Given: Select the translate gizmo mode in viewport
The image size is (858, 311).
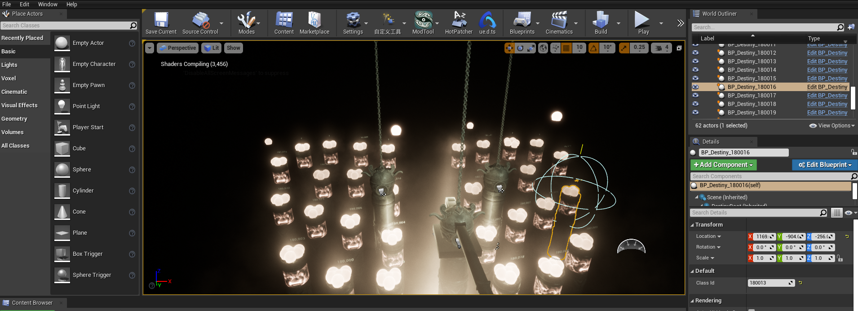Looking at the screenshot, I should 509,48.
